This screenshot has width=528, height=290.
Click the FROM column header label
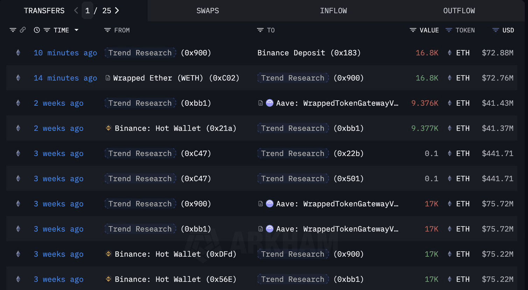click(122, 30)
